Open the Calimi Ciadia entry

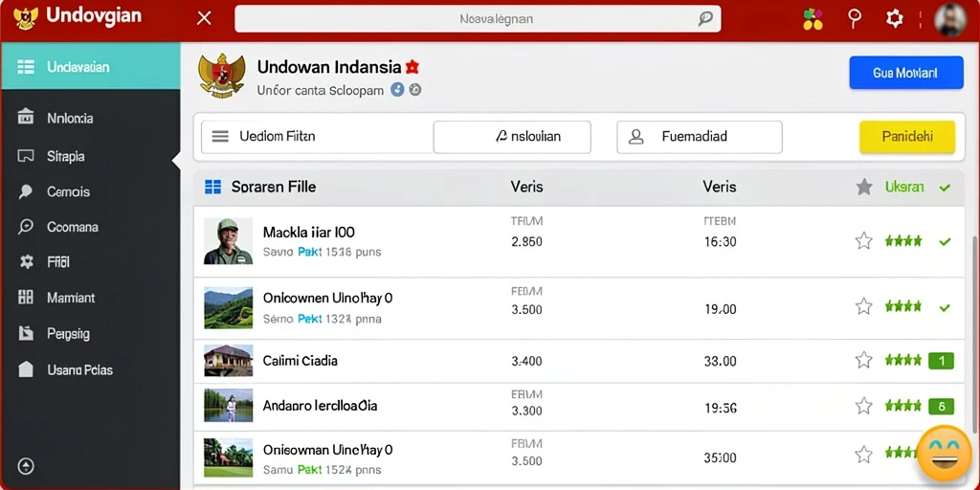click(x=300, y=361)
